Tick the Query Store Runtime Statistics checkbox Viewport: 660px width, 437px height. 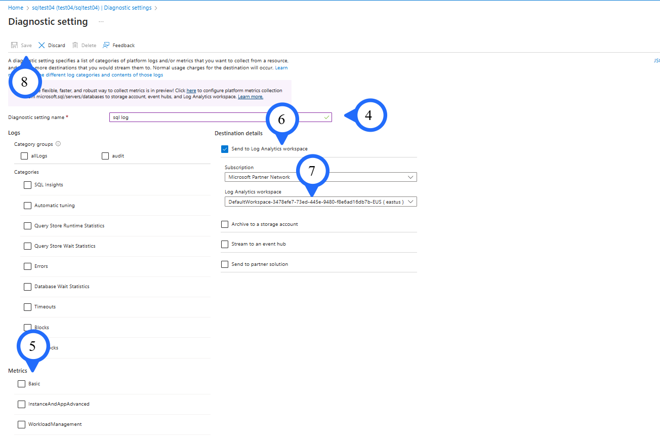point(27,226)
